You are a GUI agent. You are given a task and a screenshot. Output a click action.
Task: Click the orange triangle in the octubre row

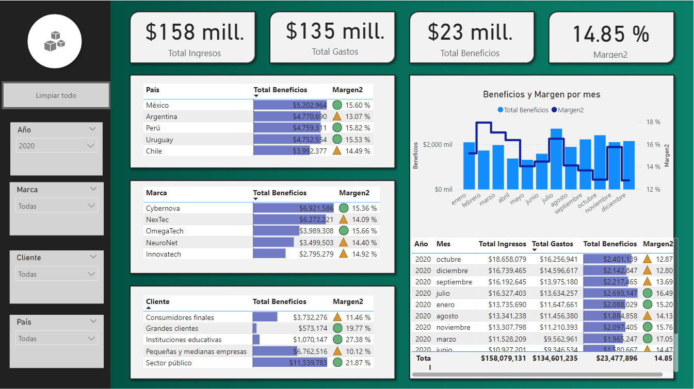pos(648,259)
